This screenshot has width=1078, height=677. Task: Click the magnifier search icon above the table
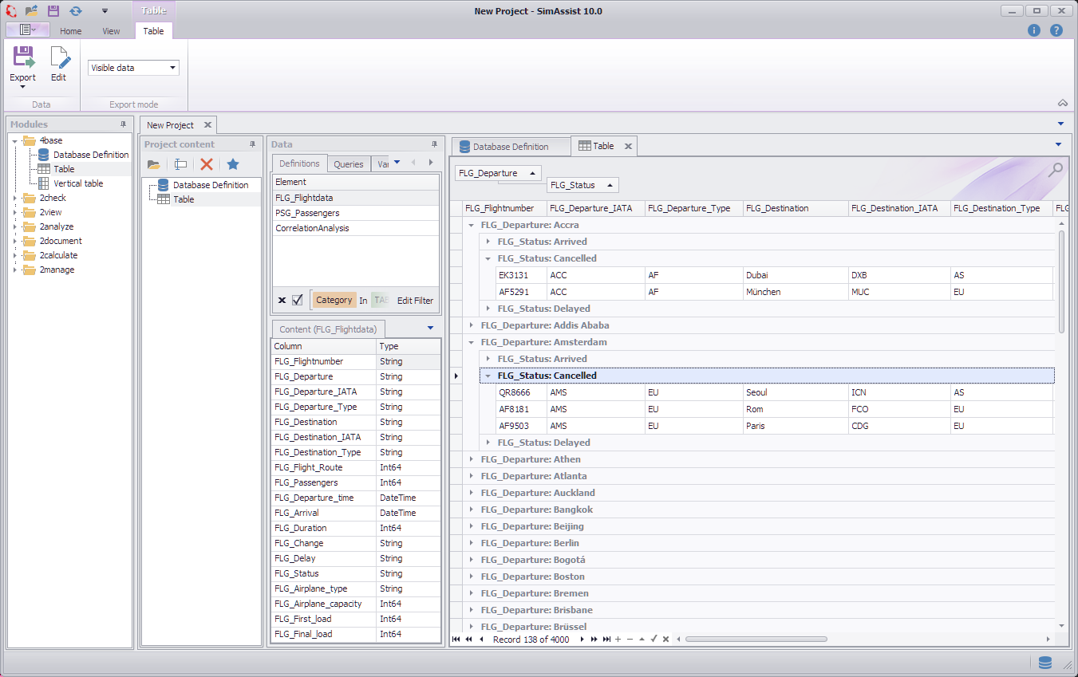[x=1055, y=170]
